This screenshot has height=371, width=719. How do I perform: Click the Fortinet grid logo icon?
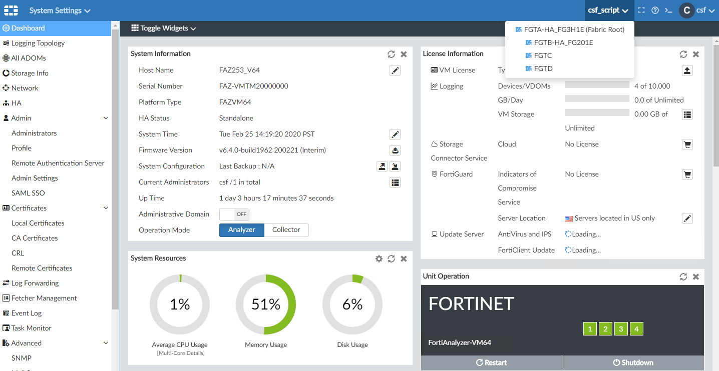point(11,10)
